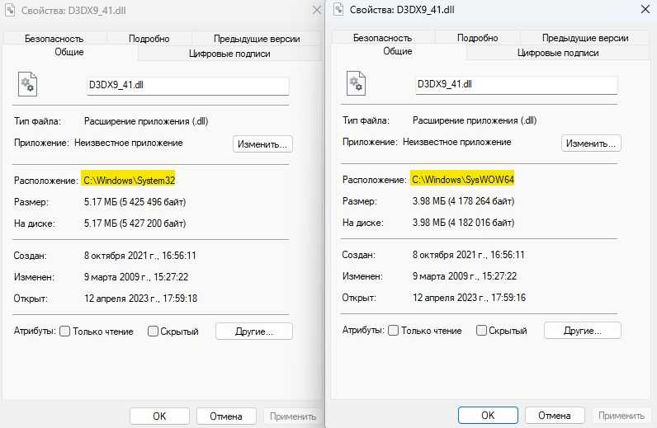The width and height of the screenshot is (657, 428).
Task: Focus file name field in right window
Action: (x=516, y=85)
